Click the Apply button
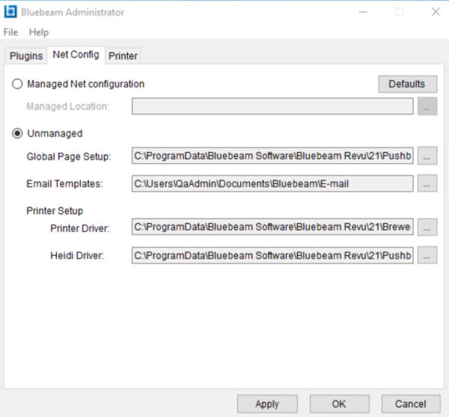Viewport: 449px width, 417px height. click(267, 404)
